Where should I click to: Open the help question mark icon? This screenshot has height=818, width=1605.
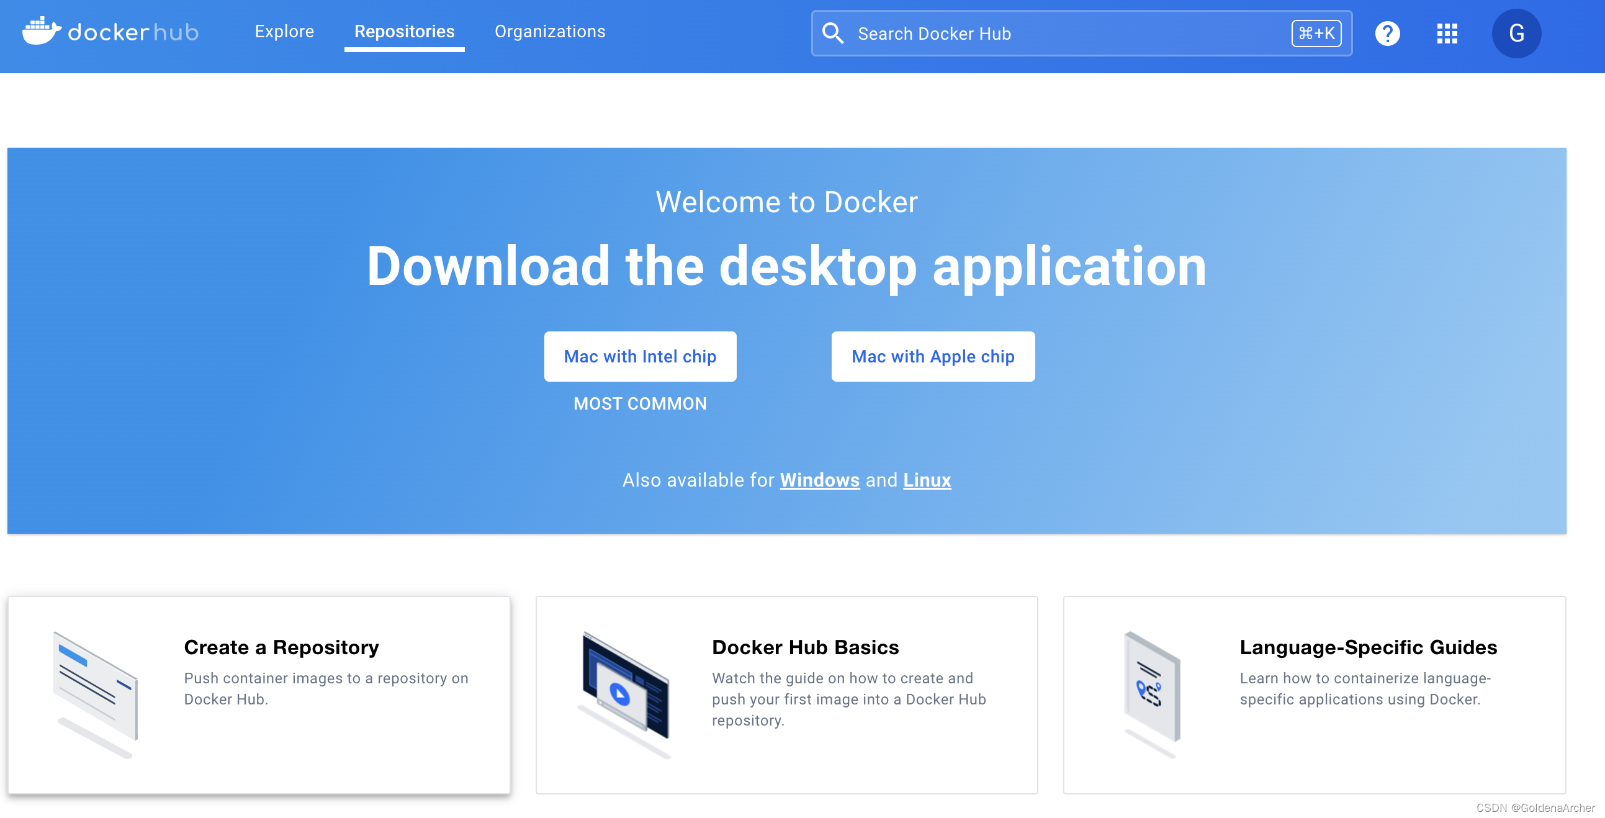click(x=1387, y=34)
